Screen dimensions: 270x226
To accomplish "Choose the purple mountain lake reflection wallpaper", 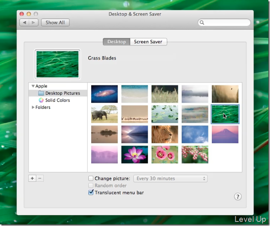I will (x=135, y=134).
